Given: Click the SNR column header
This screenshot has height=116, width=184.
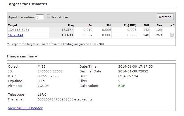Looking at the screenshot, I should (x=147, y=25).
